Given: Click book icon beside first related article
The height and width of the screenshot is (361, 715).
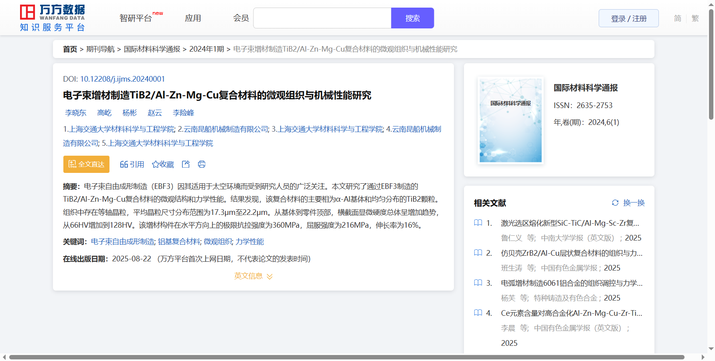Looking at the screenshot, I should [x=478, y=223].
